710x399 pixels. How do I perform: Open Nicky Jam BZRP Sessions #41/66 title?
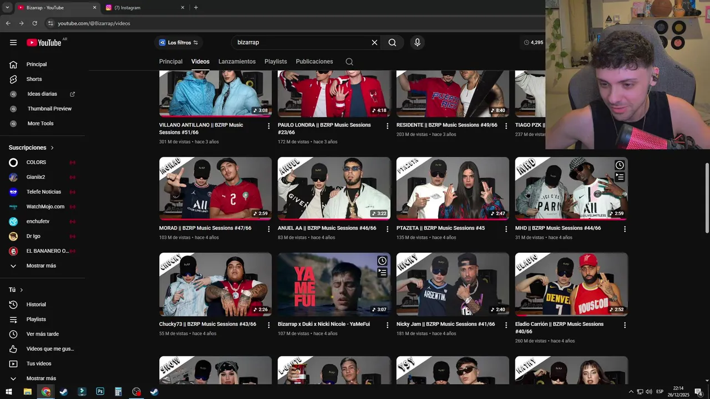[445, 324]
